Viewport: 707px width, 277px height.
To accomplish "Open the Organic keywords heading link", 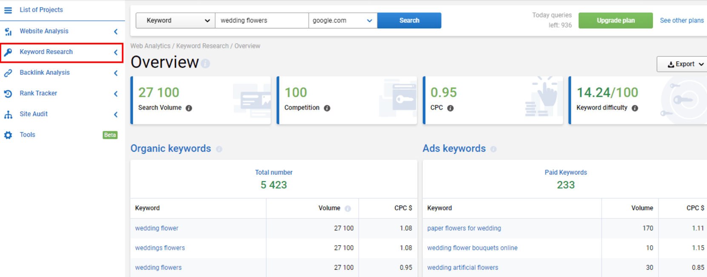I will coord(171,148).
